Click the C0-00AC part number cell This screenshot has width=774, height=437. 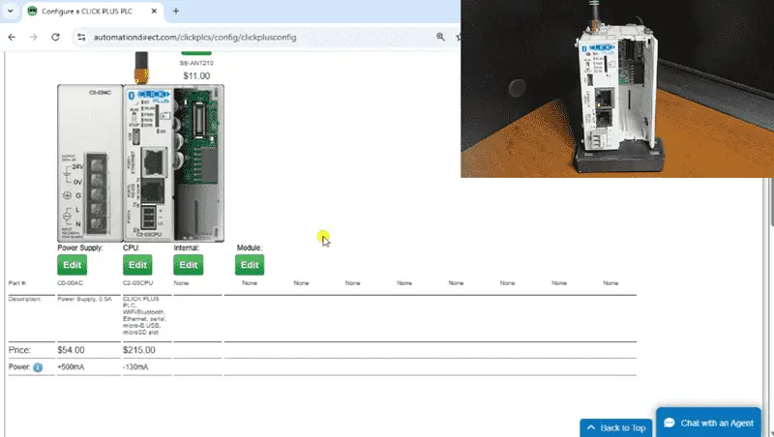tap(70, 283)
